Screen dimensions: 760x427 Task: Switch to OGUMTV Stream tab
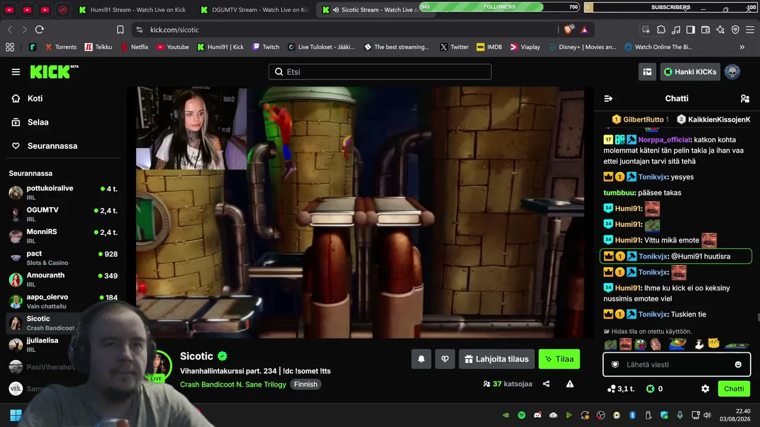coord(255,10)
